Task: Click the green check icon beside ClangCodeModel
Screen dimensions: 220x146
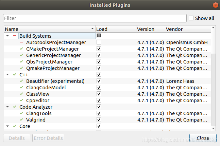Action: [x=21, y=88]
